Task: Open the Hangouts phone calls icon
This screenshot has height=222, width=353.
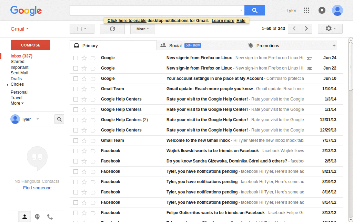Action: 50,217
